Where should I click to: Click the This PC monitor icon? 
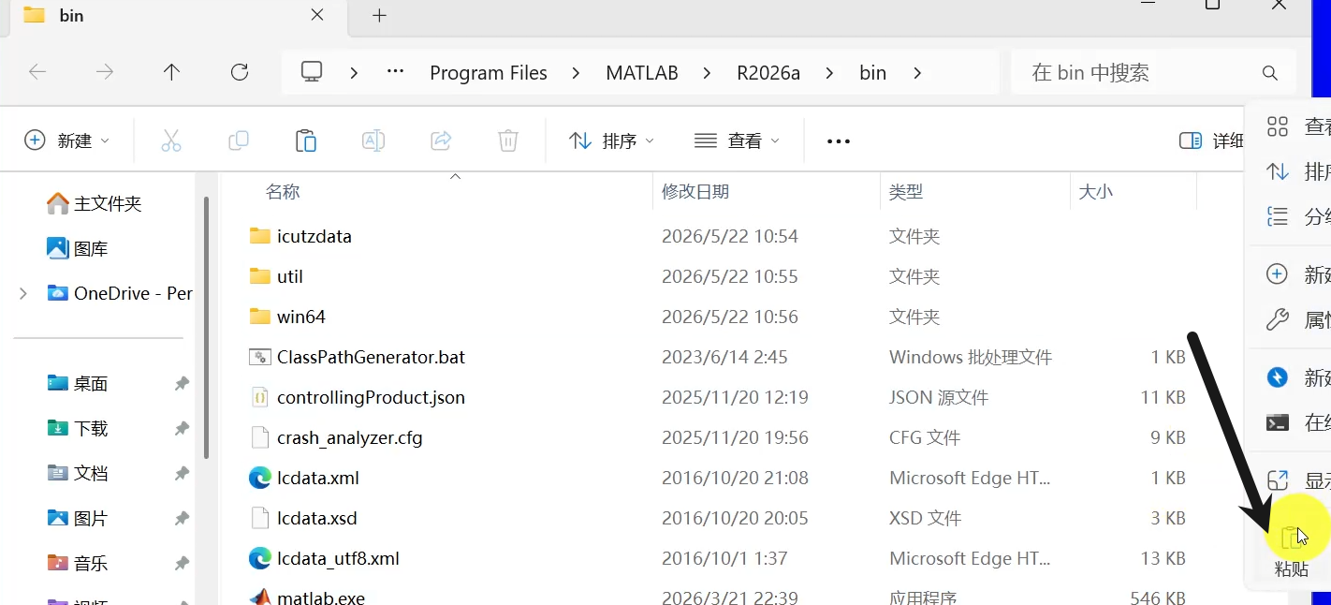click(x=312, y=72)
